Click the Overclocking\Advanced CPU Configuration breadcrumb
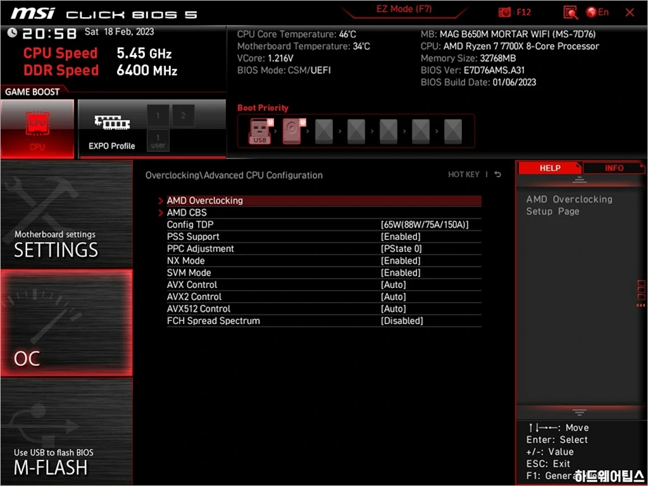This screenshot has width=648, height=486. (234, 175)
